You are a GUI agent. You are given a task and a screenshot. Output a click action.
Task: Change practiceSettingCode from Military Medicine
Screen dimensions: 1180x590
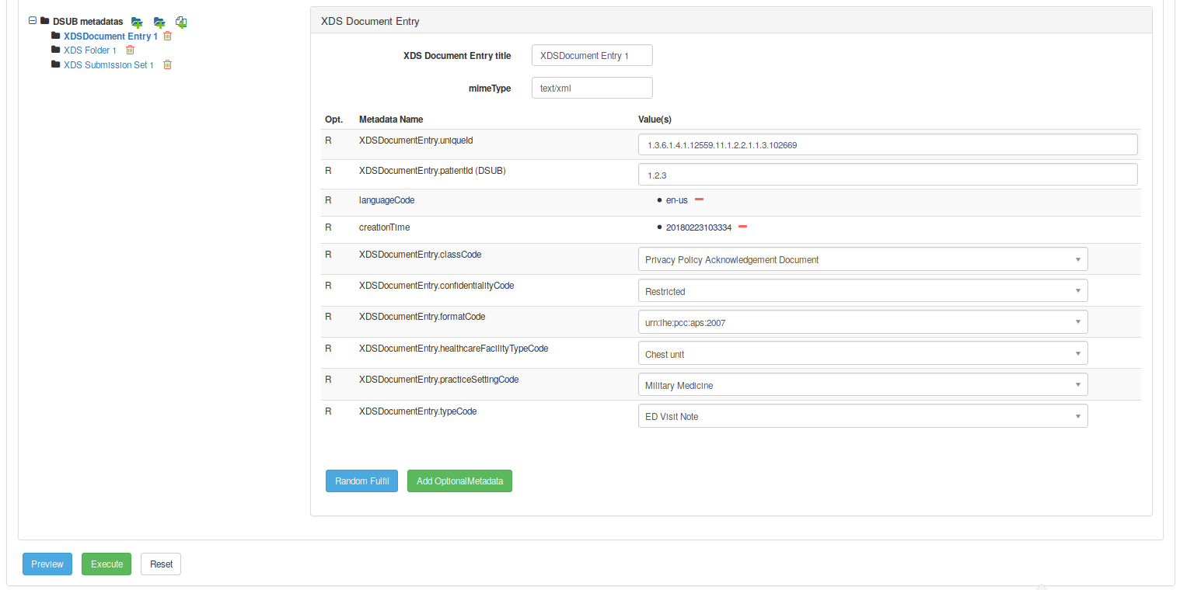862,385
